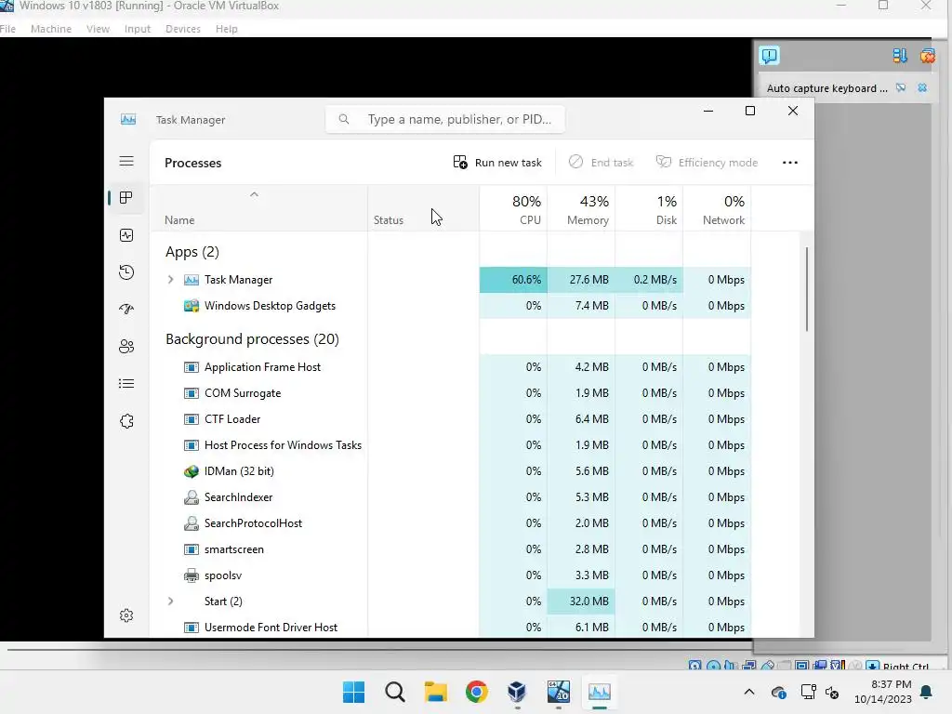Open the Input menu in VirtualBox
The height and width of the screenshot is (714, 952).
[138, 29]
